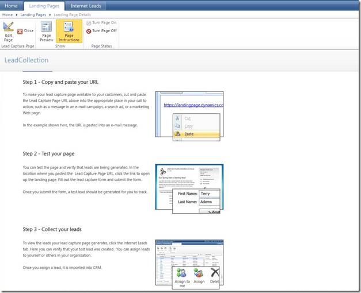The image size is (361, 293).
Task: Click Home in the breadcrumb trail
Action: (9, 14)
